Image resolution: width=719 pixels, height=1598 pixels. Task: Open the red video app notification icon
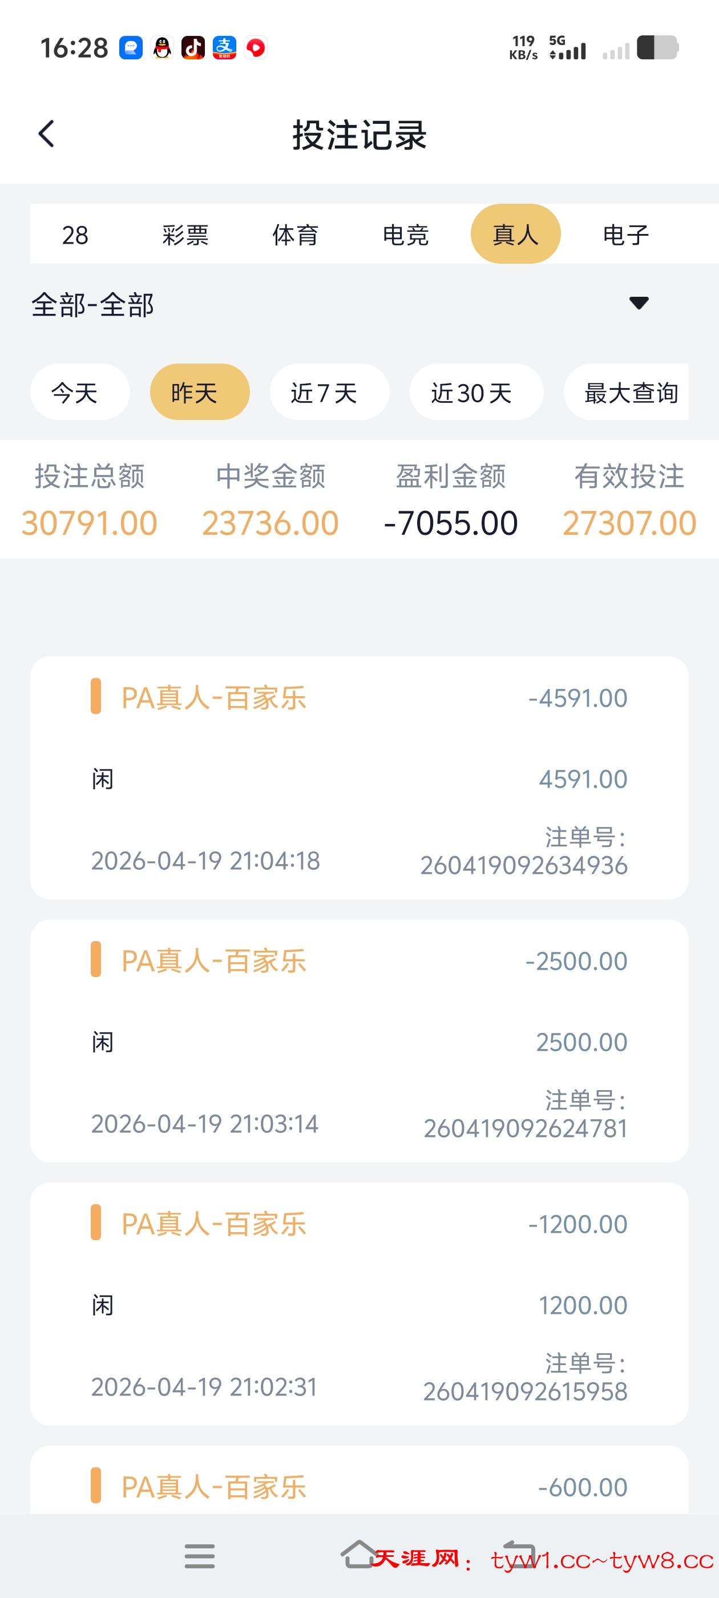[x=256, y=48]
